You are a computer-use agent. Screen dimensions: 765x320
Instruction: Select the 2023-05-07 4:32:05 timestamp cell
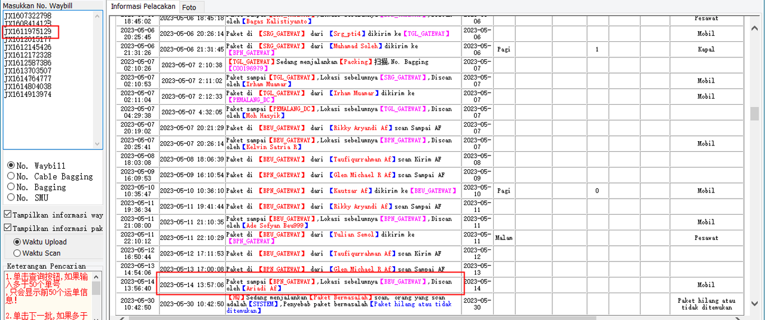point(192,112)
